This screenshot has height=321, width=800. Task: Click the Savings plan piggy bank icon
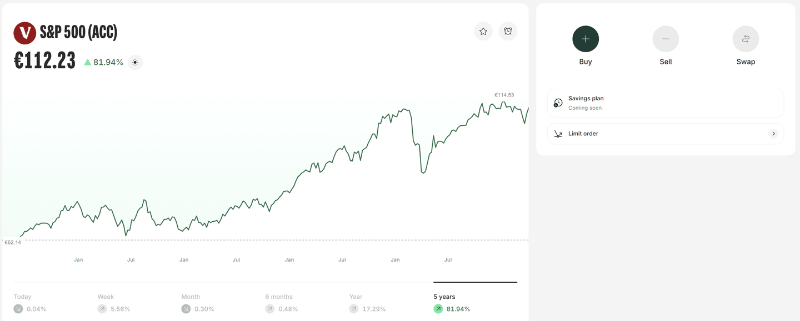558,103
